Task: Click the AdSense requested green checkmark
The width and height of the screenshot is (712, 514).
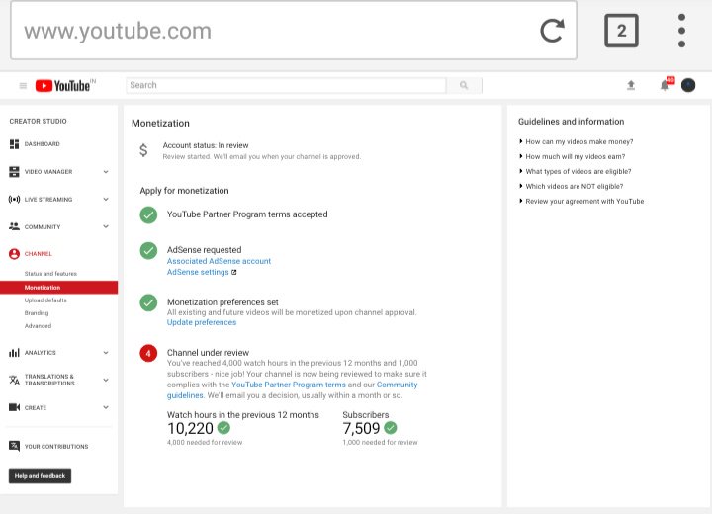Action: click(x=148, y=250)
